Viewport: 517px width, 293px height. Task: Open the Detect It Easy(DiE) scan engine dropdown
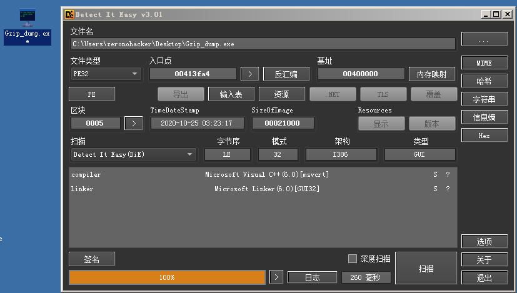(134, 154)
